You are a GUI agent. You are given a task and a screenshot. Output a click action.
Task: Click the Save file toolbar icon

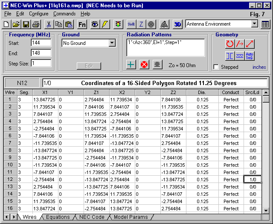[x=26, y=24]
